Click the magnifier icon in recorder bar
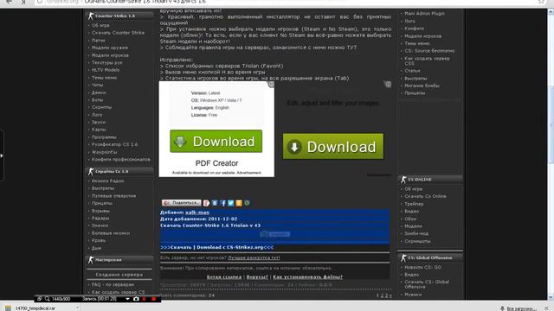 click(x=47, y=299)
